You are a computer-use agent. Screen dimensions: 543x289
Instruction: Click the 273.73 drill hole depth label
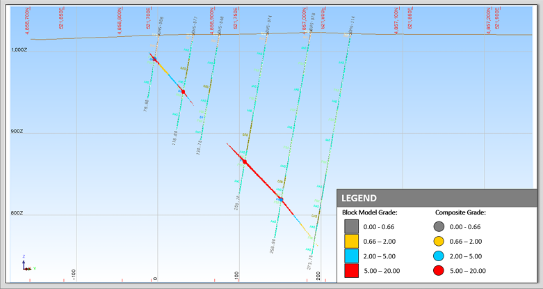click(x=309, y=263)
